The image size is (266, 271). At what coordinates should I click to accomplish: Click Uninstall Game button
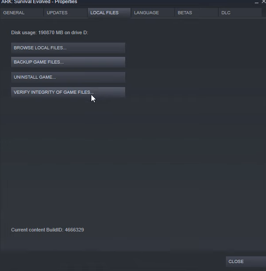tap(68, 77)
